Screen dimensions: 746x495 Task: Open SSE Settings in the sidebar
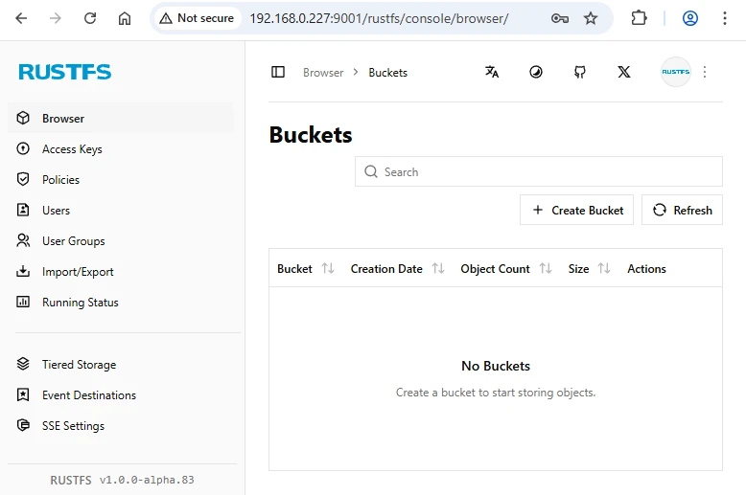(121, 426)
